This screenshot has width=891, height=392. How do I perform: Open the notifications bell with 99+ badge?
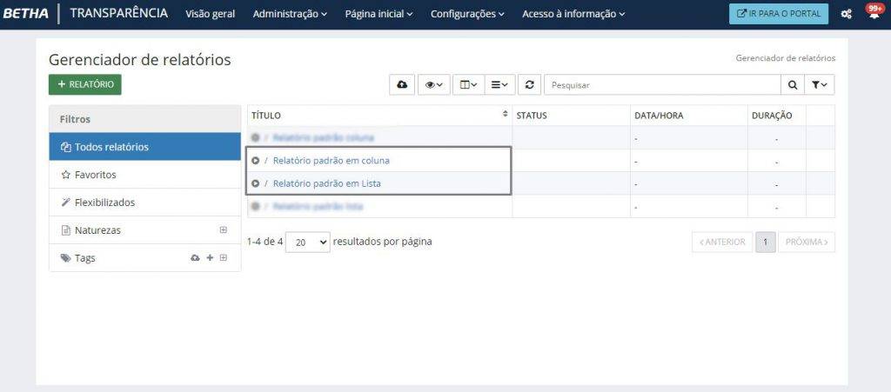click(874, 13)
